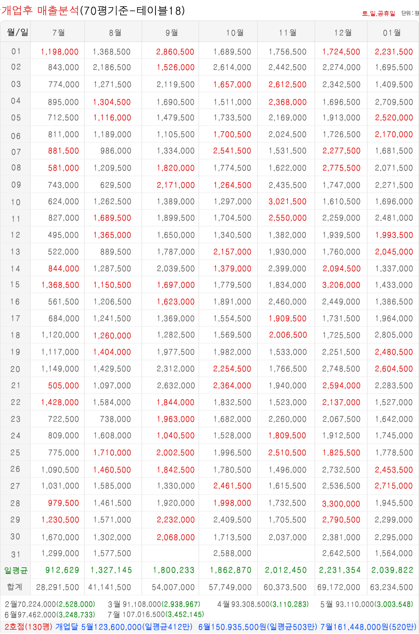Click the summary value 93,308,500

click(250, 604)
